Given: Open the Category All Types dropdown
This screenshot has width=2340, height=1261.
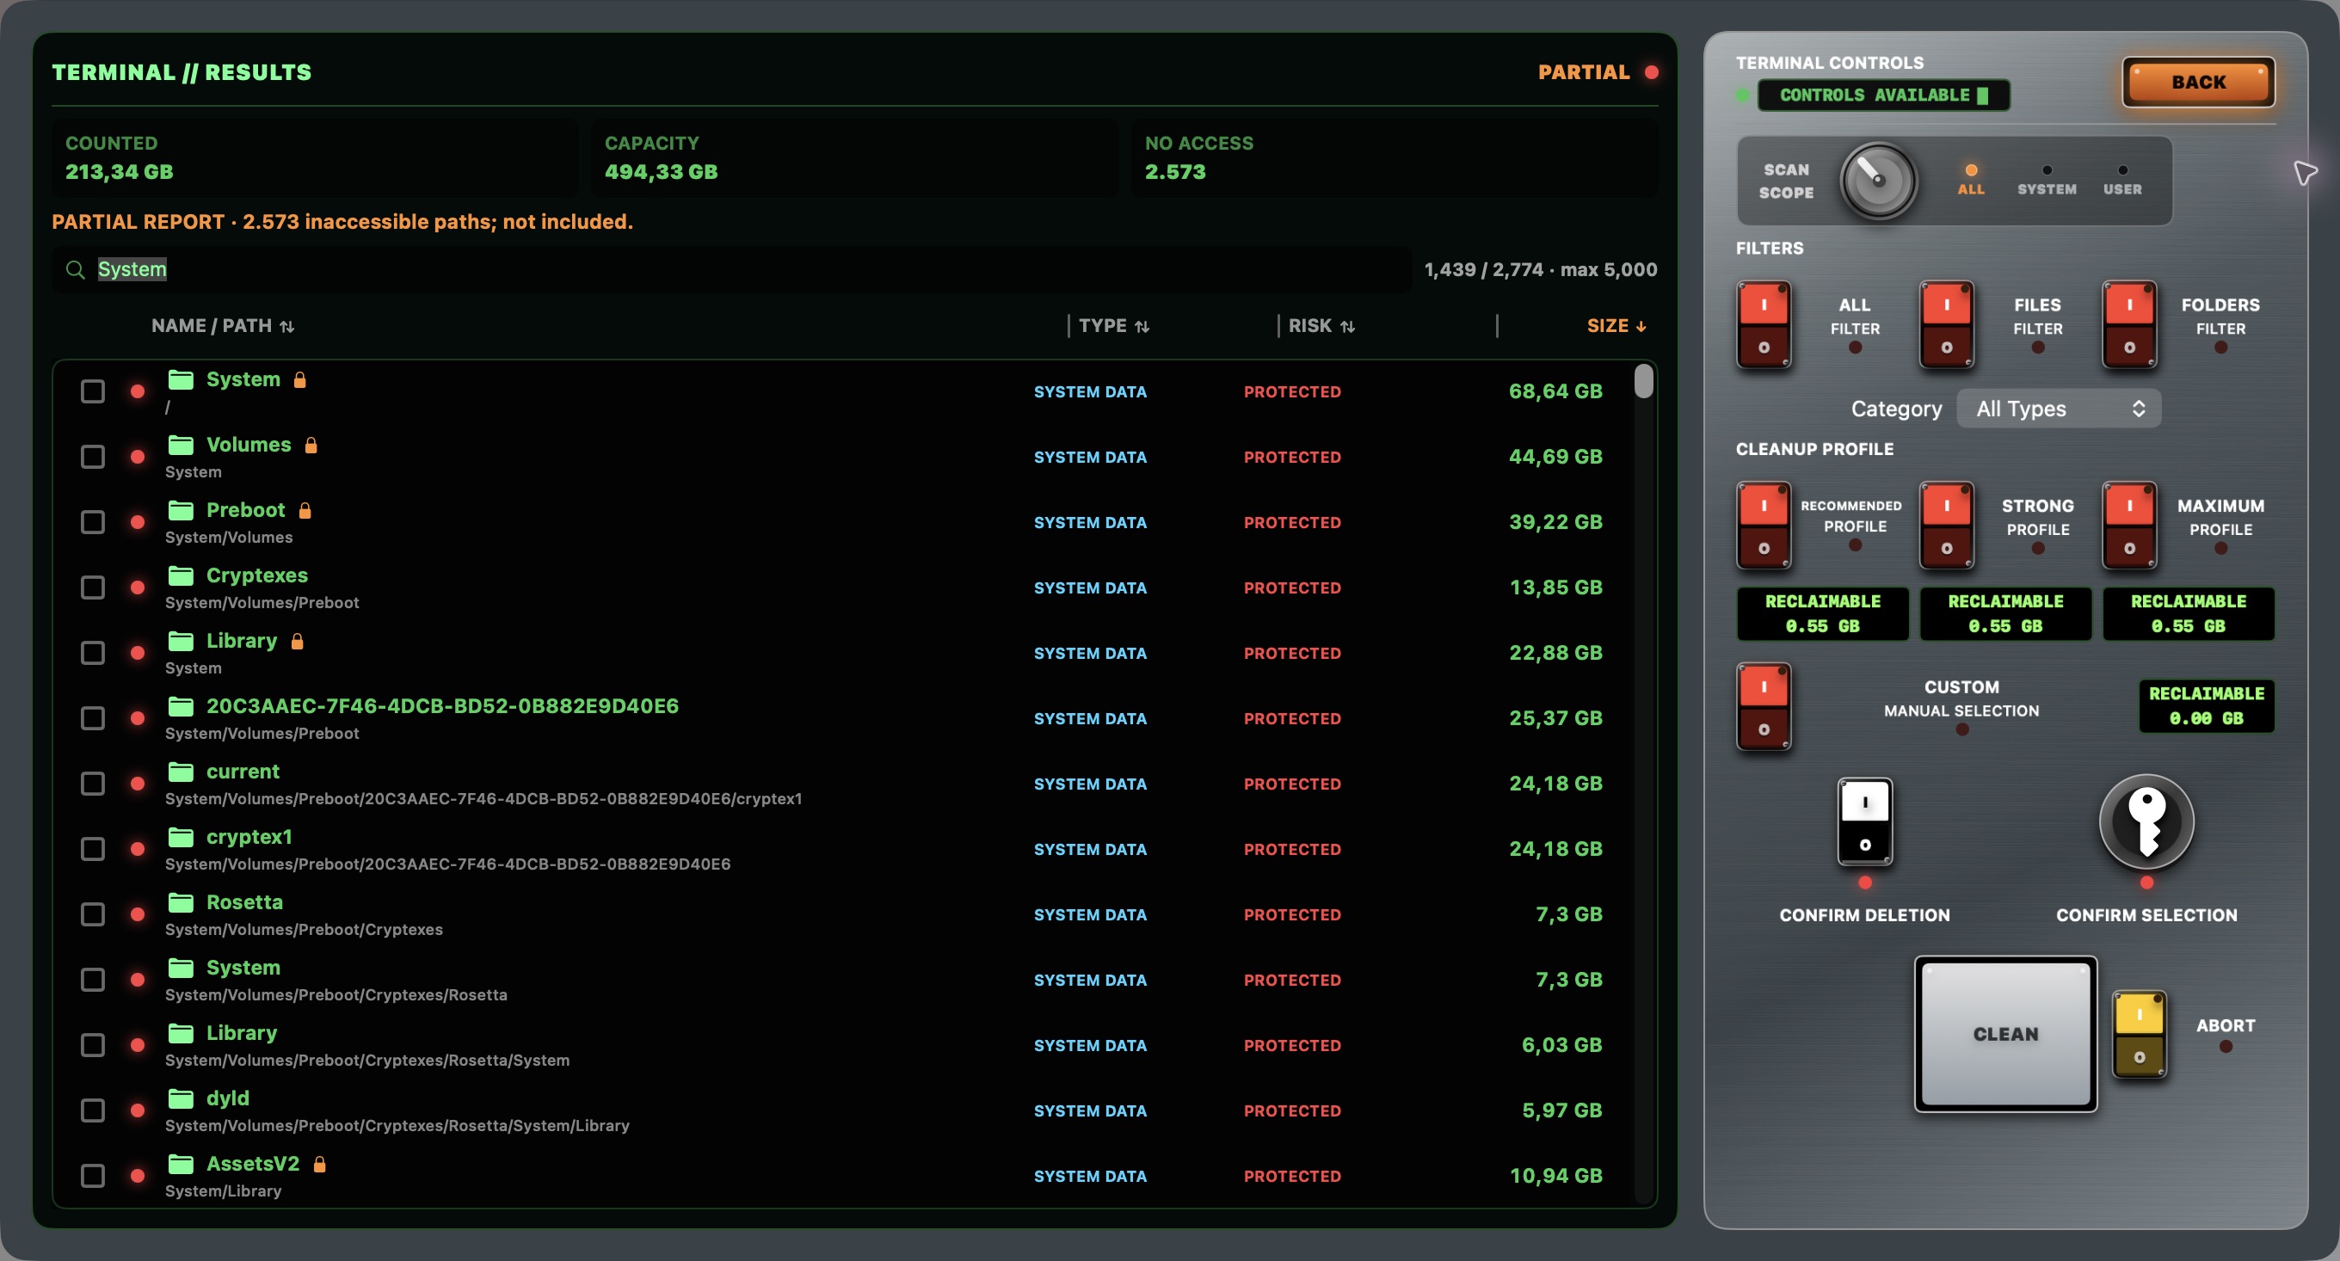Looking at the screenshot, I should point(2059,409).
